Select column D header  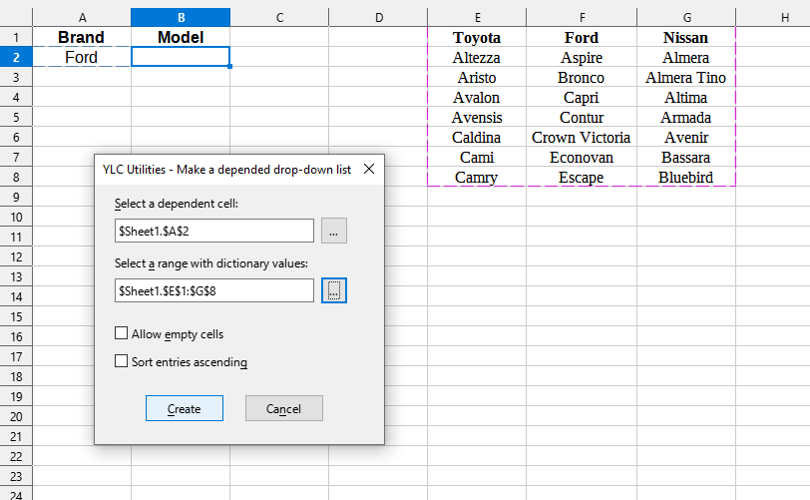point(379,18)
